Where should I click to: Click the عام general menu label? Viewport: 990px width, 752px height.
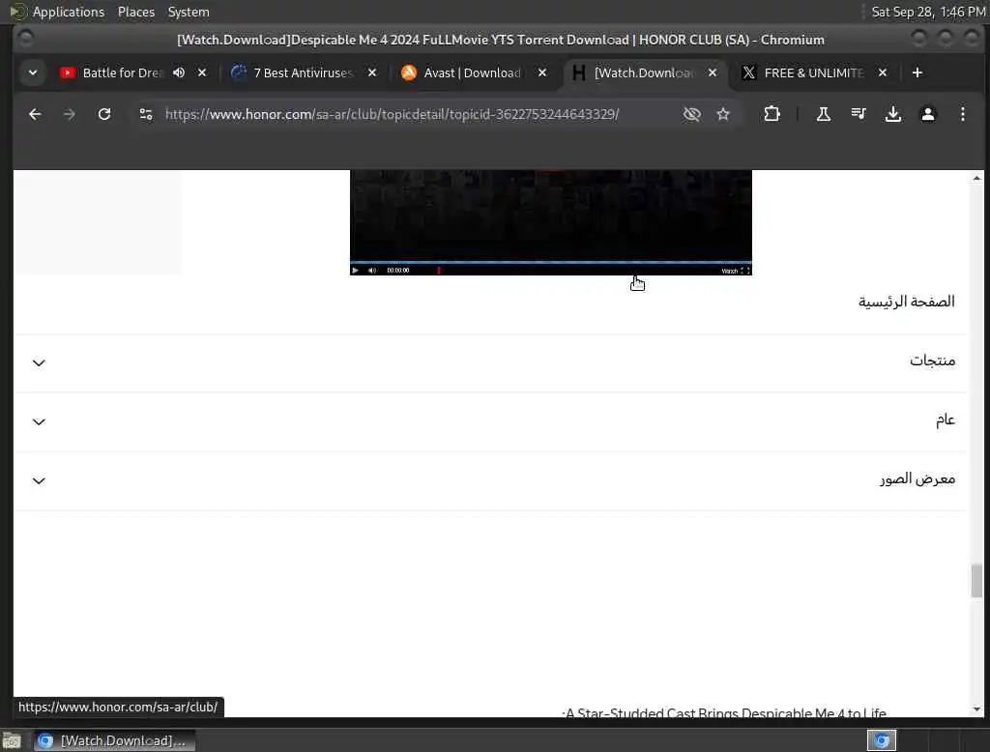[x=946, y=419]
